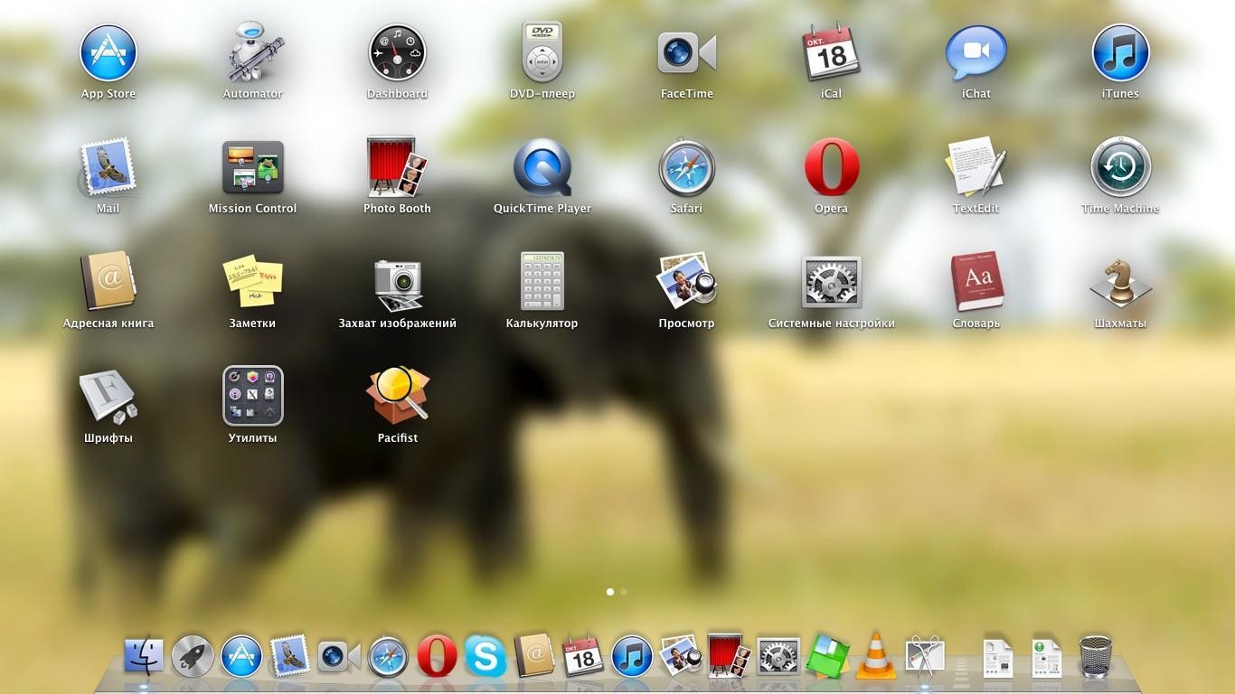This screenshot has height=694, width=1235.
Task: Open iCal in the Launchpad grid
Action: pyautogui.click(x=832, y=53)
